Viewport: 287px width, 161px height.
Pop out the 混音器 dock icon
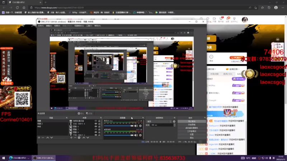(143, 118)
